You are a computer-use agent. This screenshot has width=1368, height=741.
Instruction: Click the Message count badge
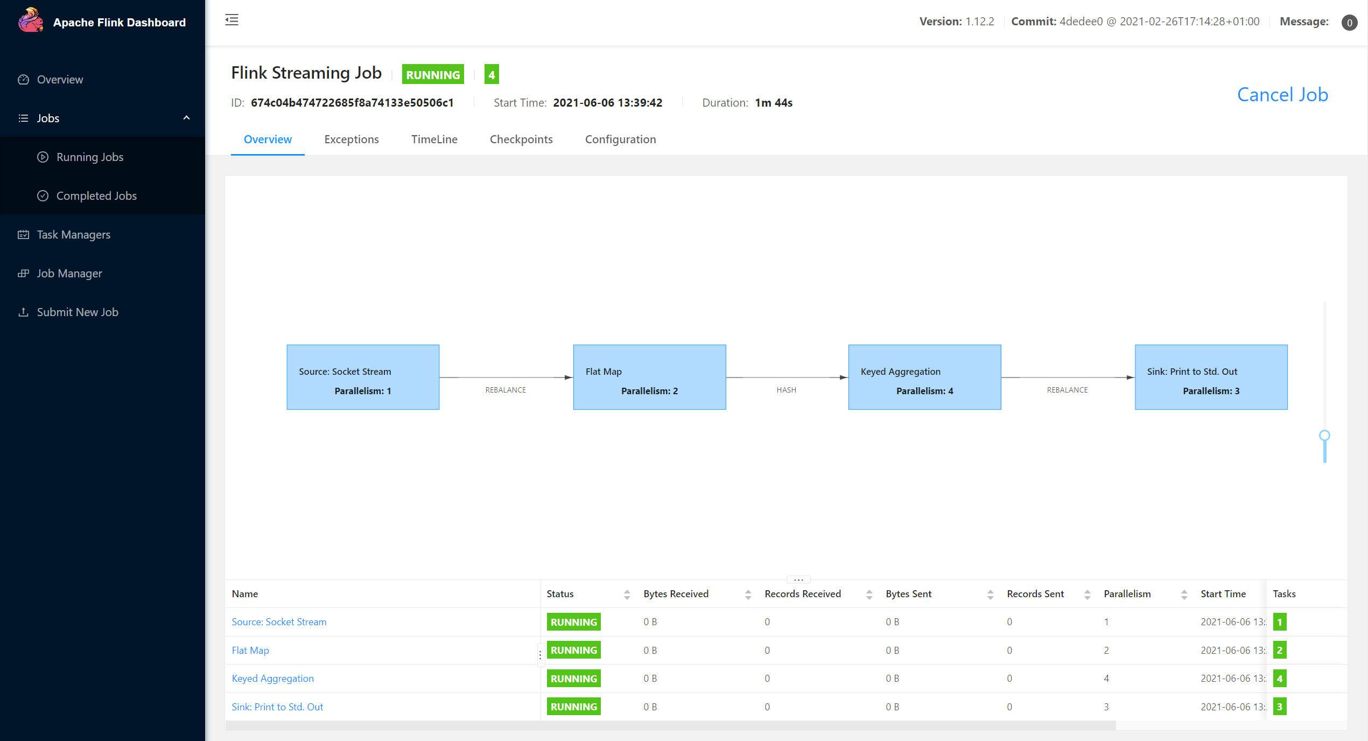[1349, 23]
